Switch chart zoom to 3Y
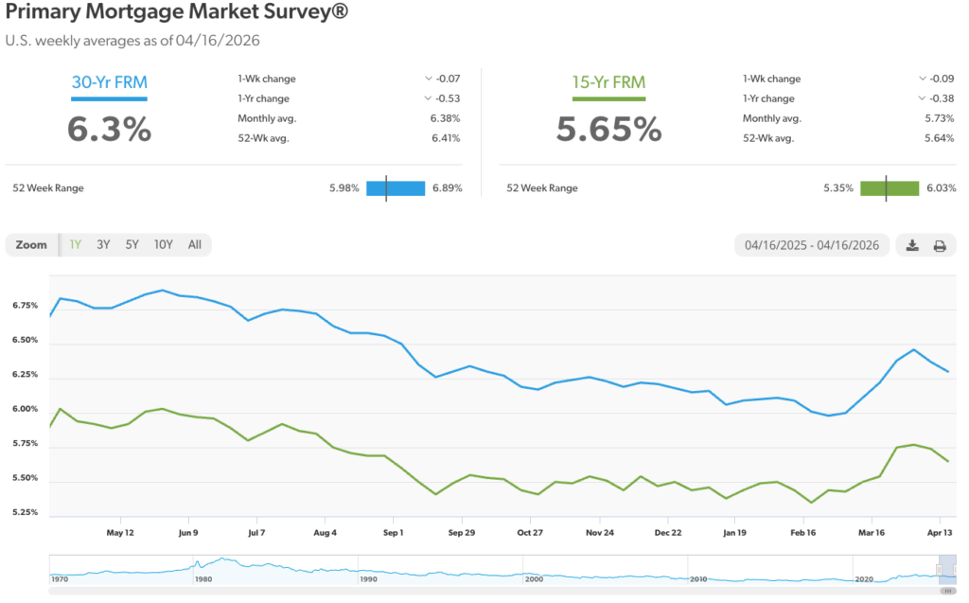 click(x=103, y=244)
